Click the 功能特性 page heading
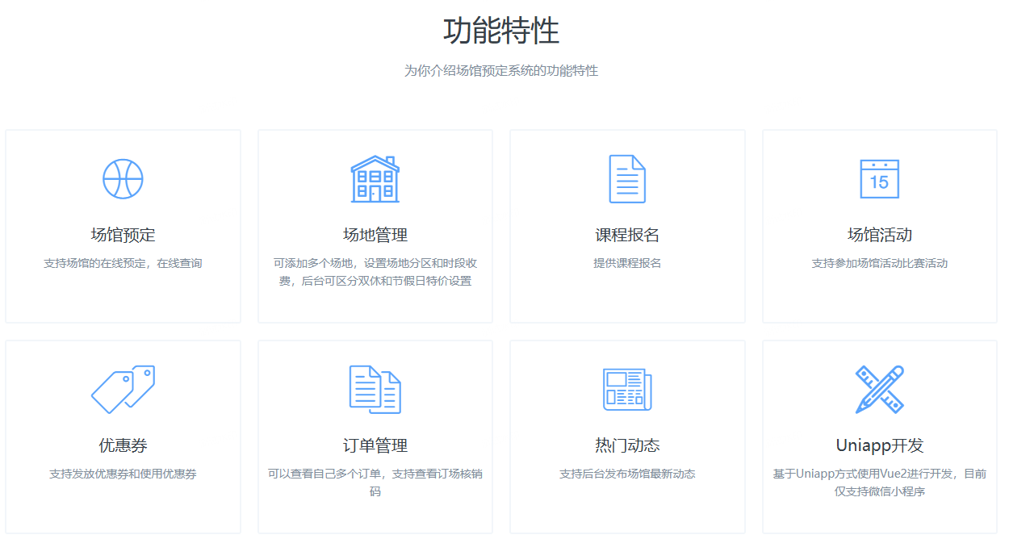This screenshot has width=1009, height=539. pos(501,31)
